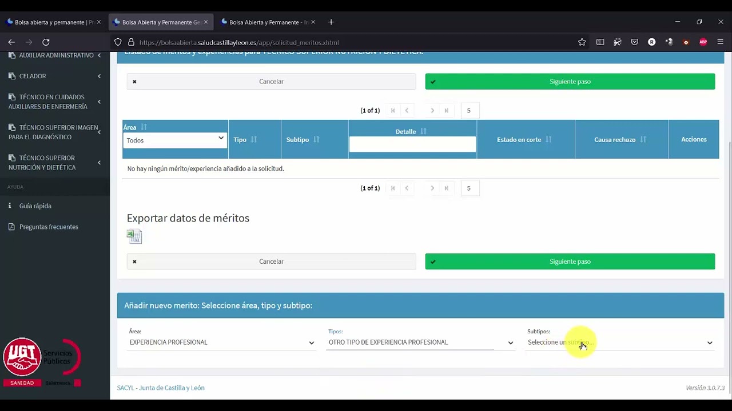Click the top Cancelar button
The height and width of the screenshot is (411, 732).
pyautogui.click(x=271, y=82)
